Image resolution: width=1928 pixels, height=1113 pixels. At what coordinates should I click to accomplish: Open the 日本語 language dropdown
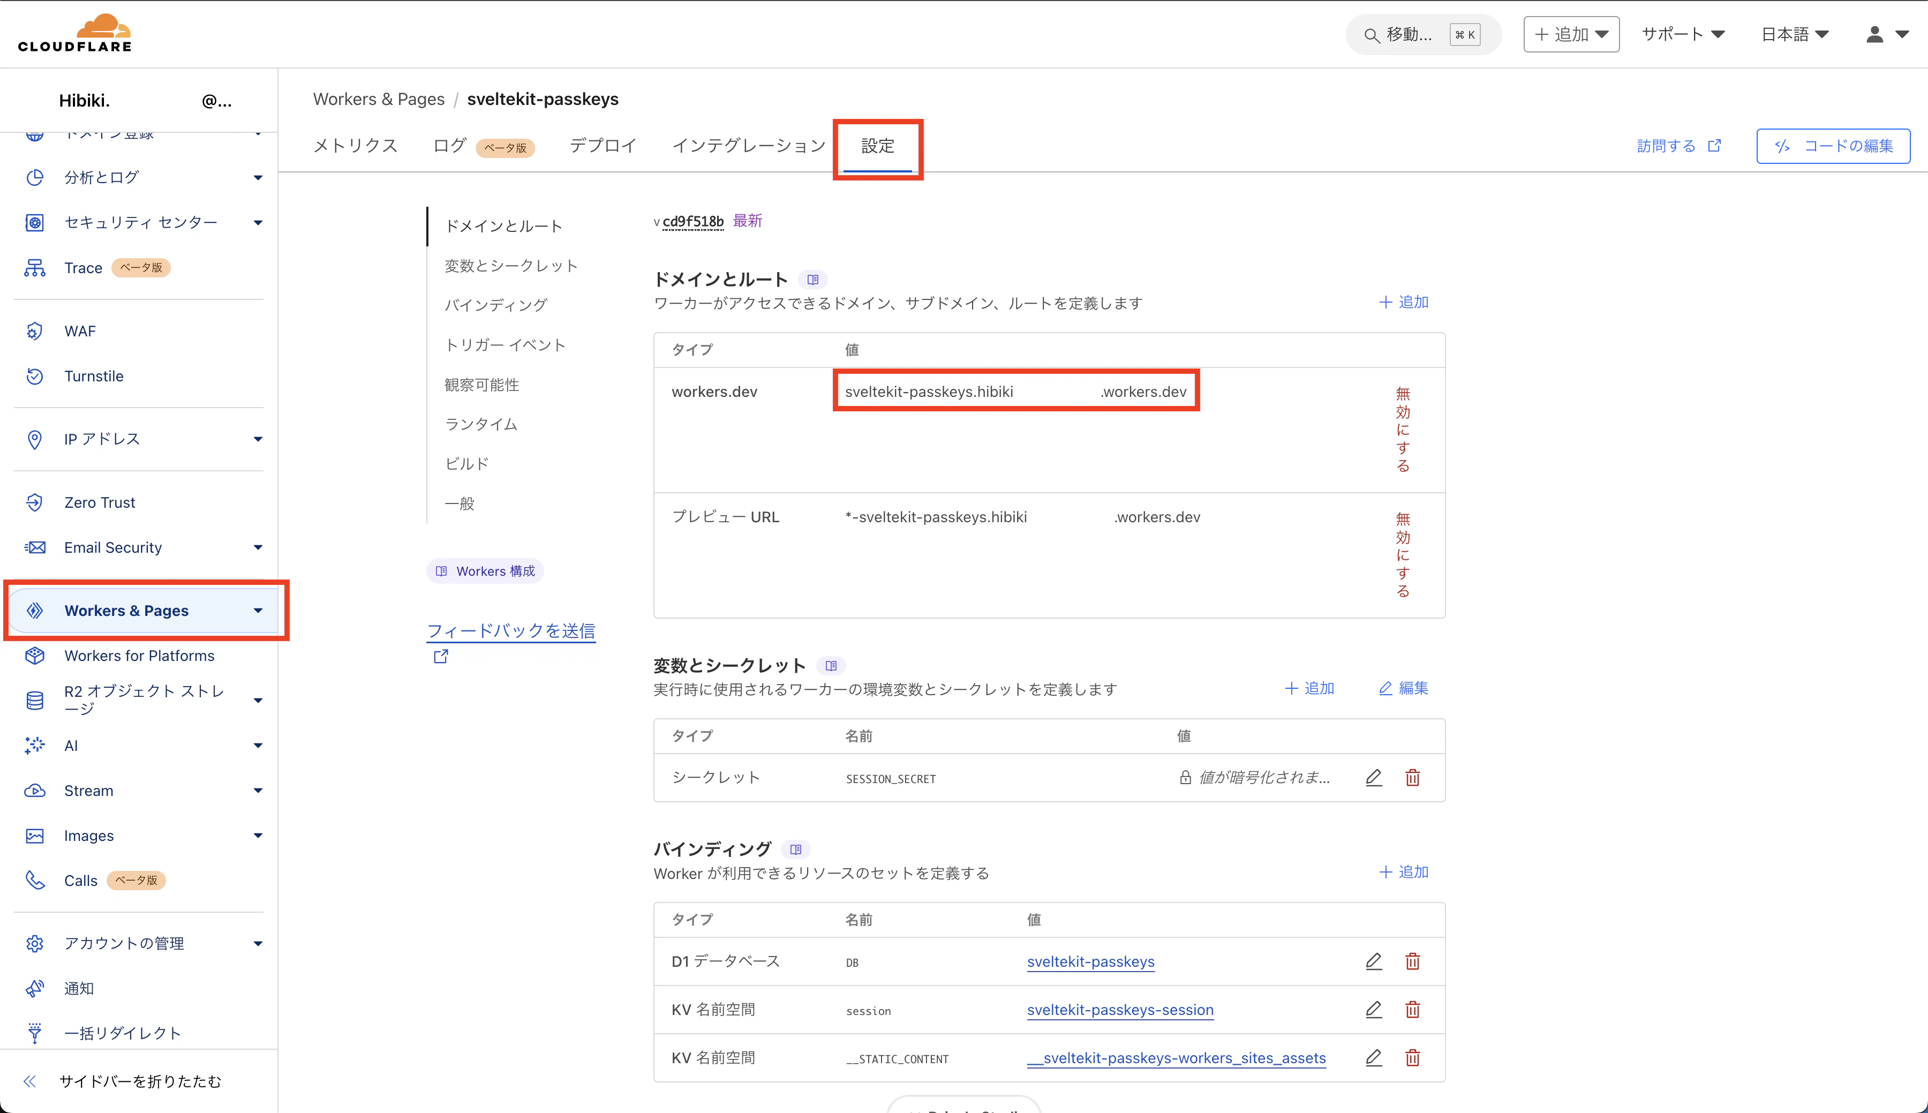[1794, 34]
